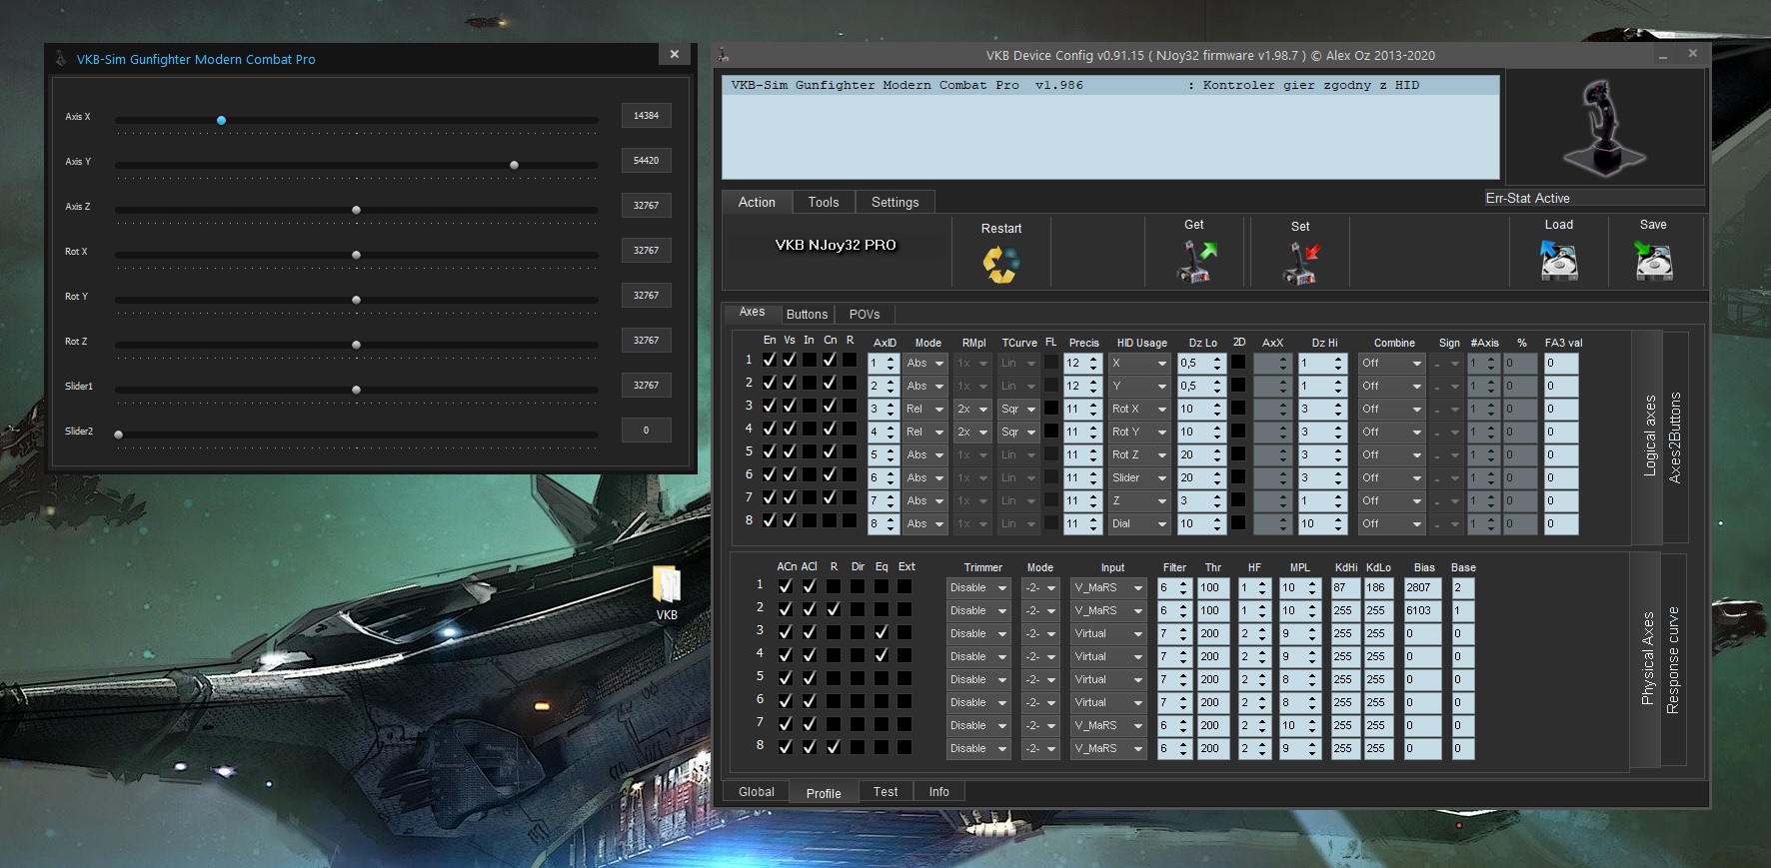Viewport: 1771px width, 868px height.
Task: Toggle In checkbox for logical axis 2
Action: coord(810,383)
